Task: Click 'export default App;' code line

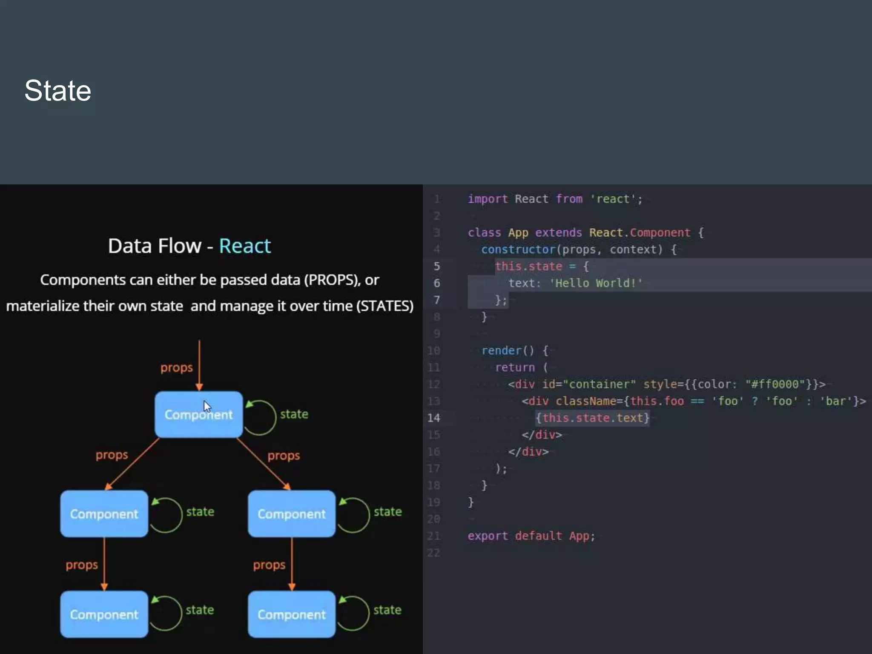Action: (x=531, y=536)
